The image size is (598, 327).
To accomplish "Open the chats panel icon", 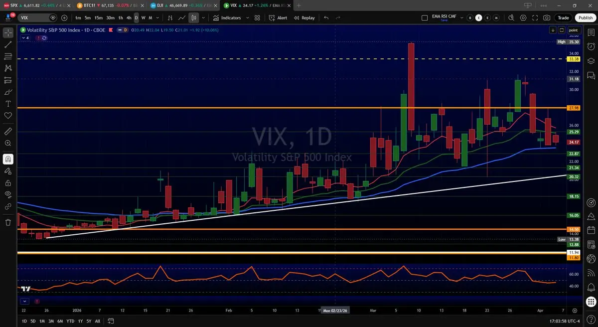I will point(591,75).
